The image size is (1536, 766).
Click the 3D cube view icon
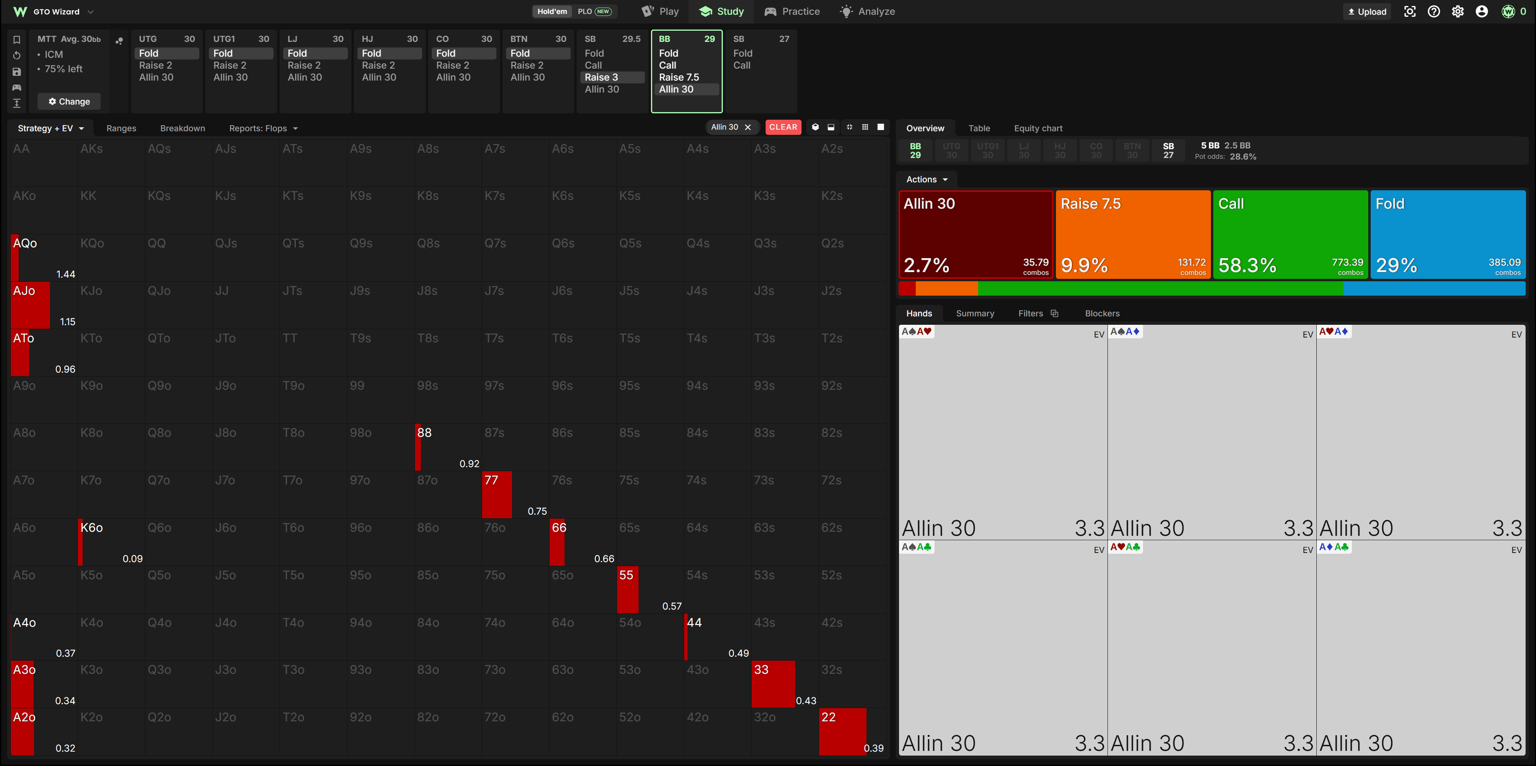(x=815, y=127)
